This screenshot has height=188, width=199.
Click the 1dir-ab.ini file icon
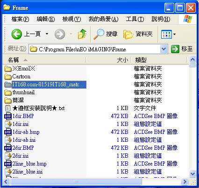coord(8,140)
